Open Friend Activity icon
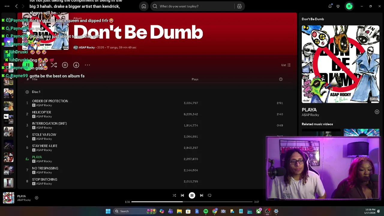 [x=338, y=6]
